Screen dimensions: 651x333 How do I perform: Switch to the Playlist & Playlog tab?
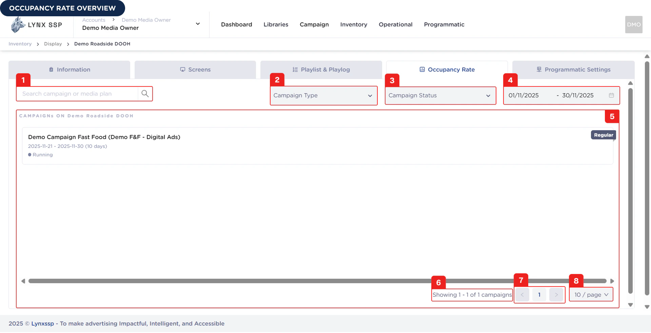click(321, 70)
